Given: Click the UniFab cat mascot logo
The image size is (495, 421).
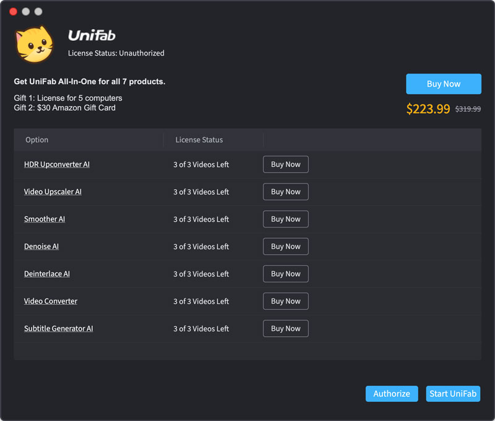Looking at the screenshot, I should point(35,44).
